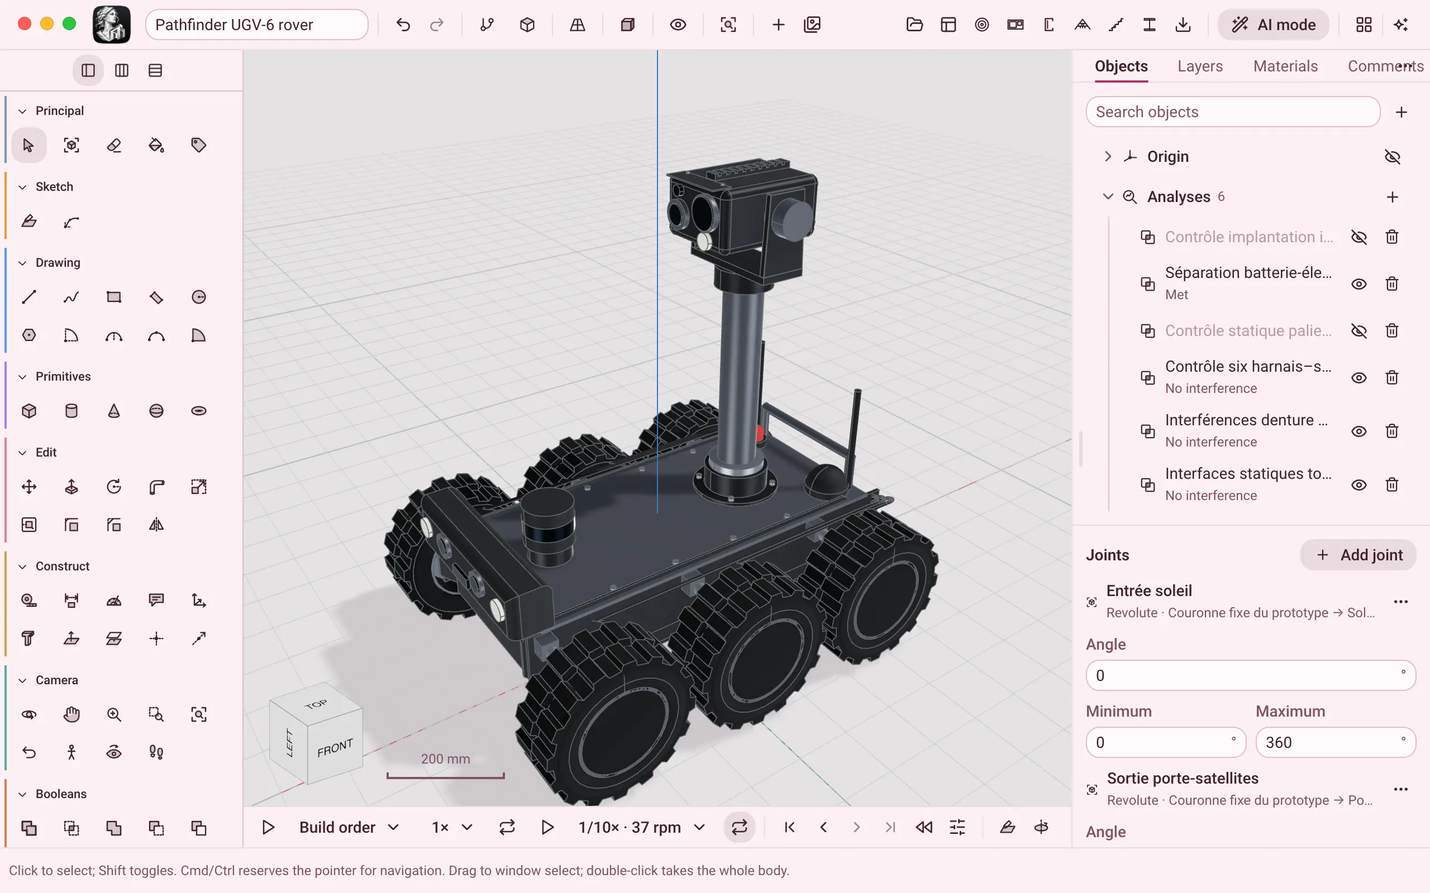Click the download export icon
Screen dimensions: 1430x893
1183,25
